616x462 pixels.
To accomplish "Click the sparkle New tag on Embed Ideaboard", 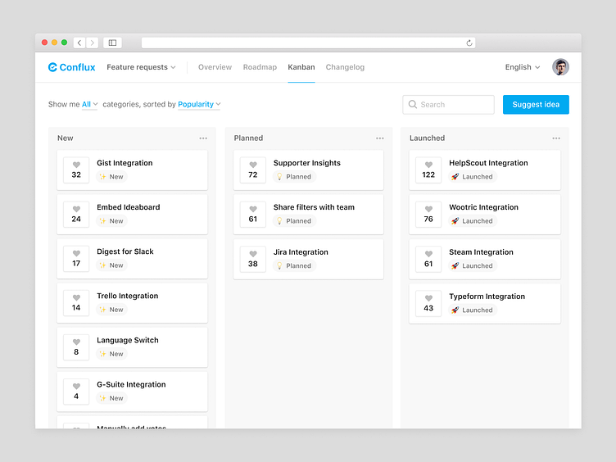I will [x=111, y=221].
